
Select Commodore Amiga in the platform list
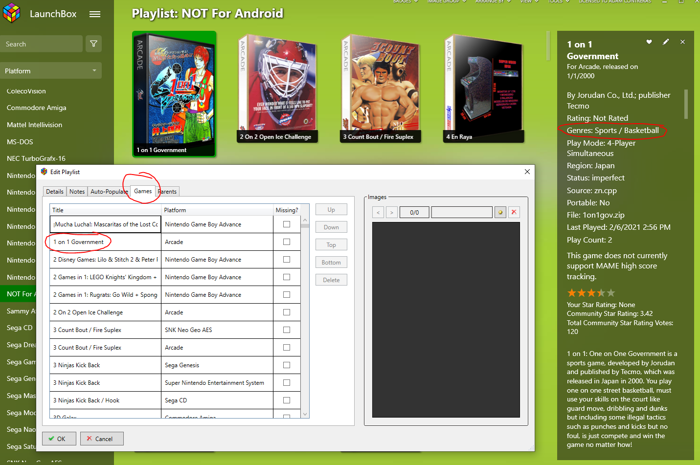pyautogui.click(x=37, y=108)
